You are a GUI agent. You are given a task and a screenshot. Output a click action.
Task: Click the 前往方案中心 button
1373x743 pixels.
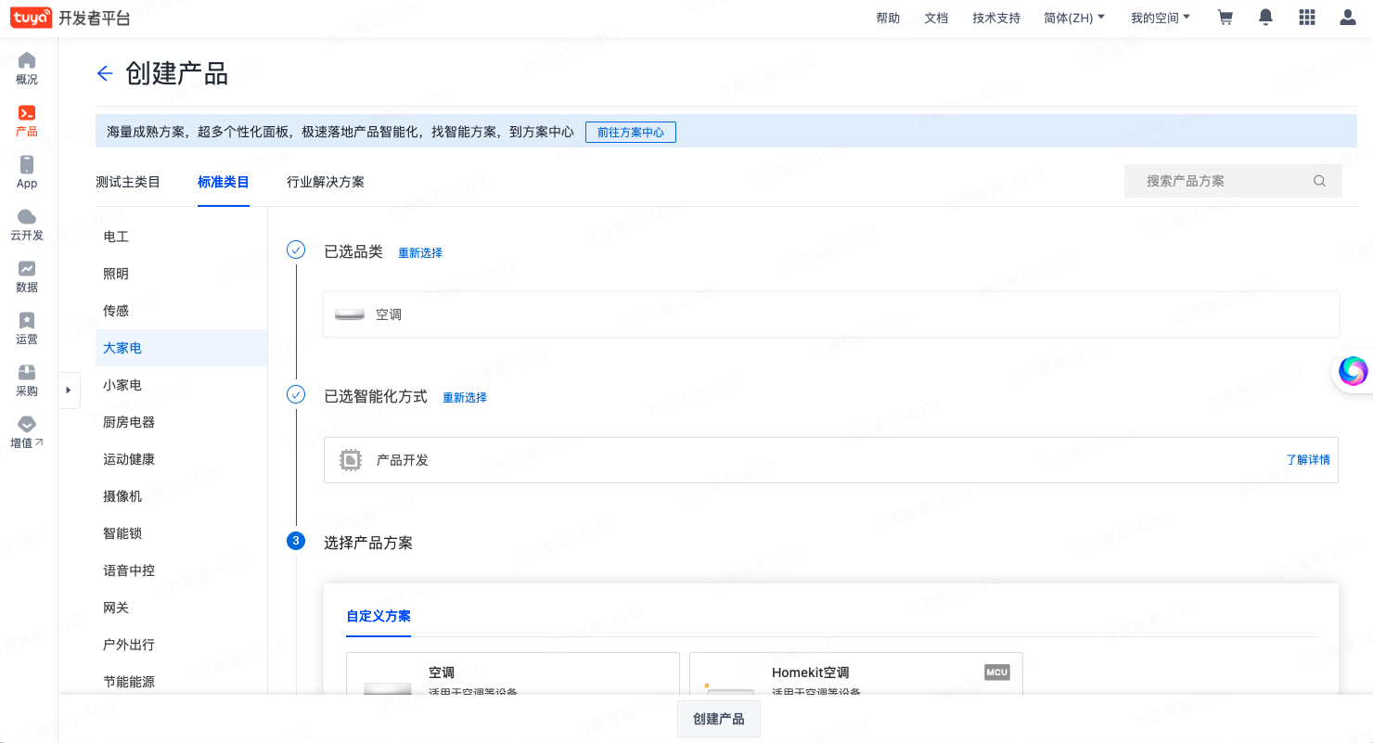pyautogui.click(x=631, y=133)
